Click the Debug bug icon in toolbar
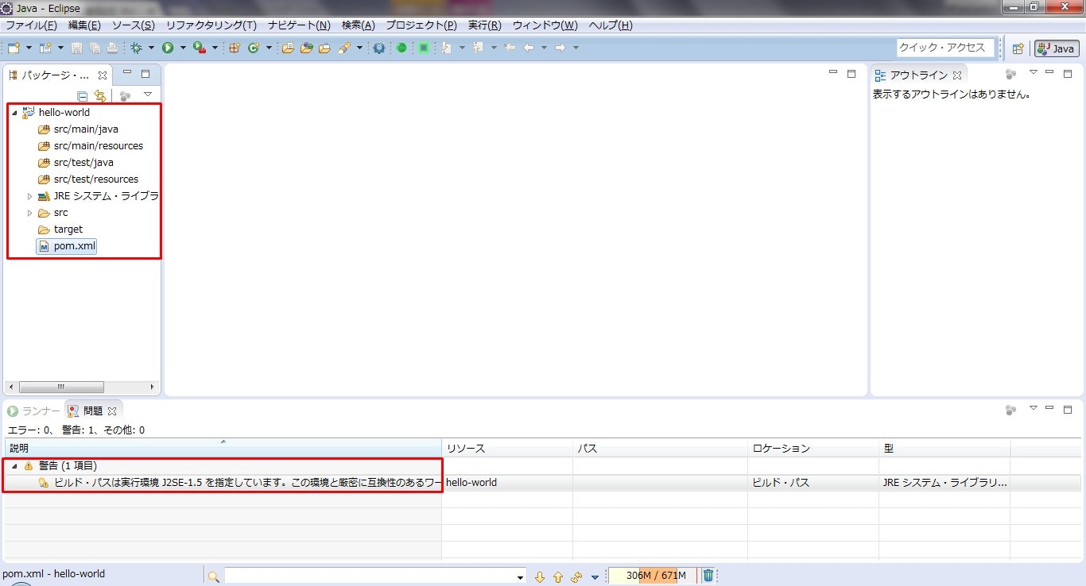 coord(137,48)
